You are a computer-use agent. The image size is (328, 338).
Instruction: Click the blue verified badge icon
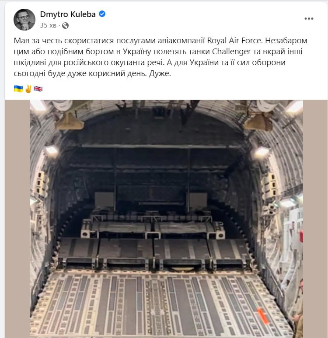(102, 14)
